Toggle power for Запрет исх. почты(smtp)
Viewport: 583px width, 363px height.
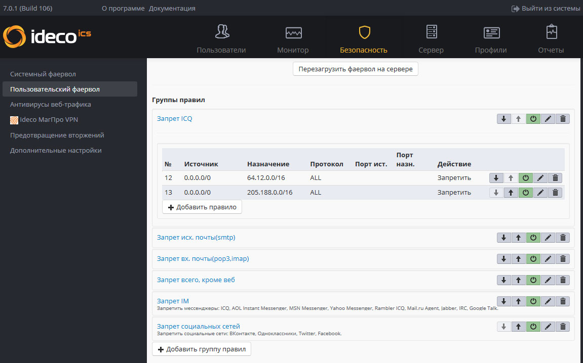(533, 238)
